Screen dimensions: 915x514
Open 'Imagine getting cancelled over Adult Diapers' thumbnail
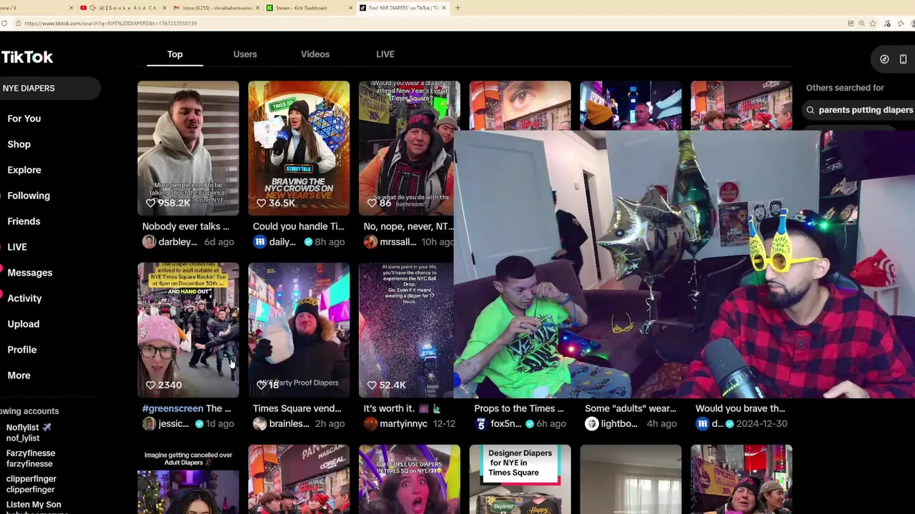[188, 479]
